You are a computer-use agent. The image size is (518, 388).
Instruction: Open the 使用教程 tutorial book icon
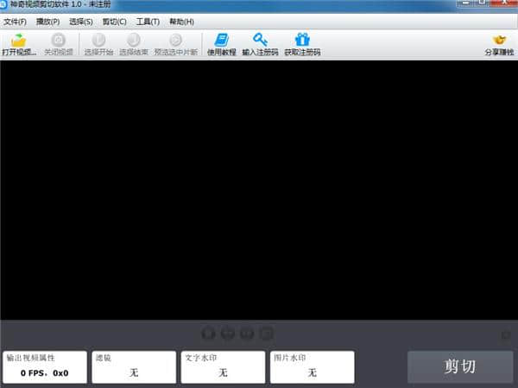tap(221, 41)
